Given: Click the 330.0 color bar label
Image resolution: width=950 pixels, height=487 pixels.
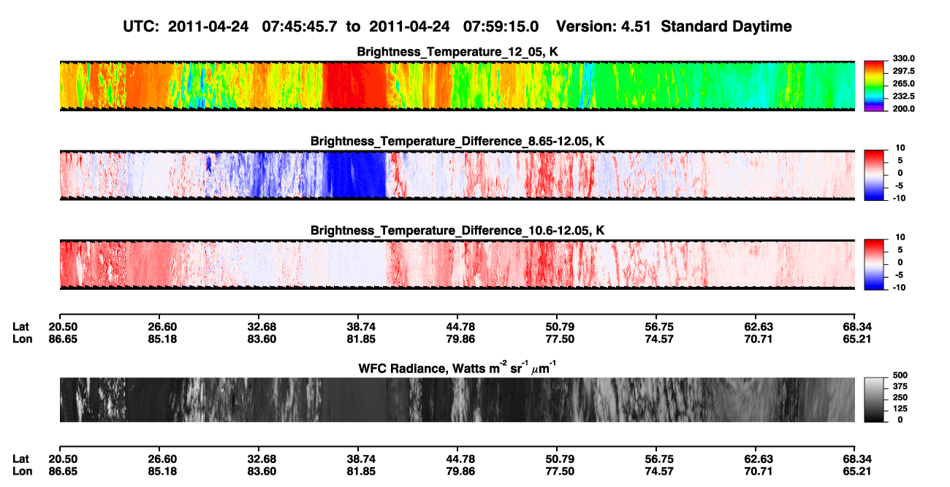Looking at the screenshot, I should pos(903,59).
